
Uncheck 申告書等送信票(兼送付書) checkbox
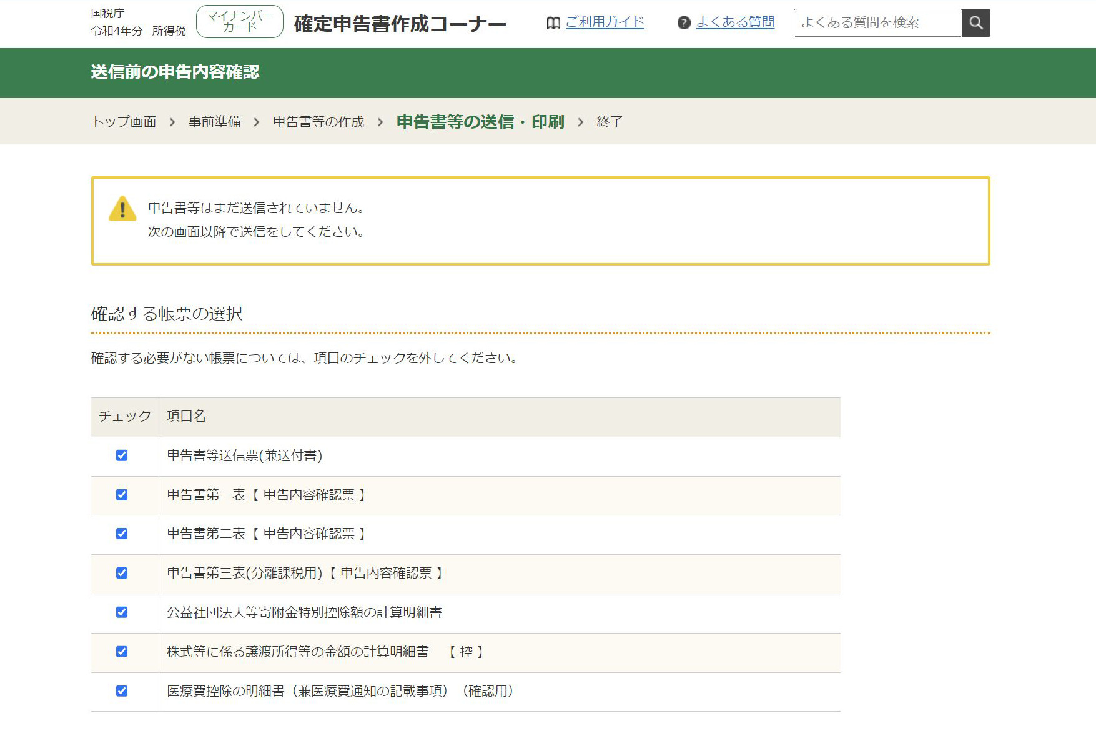click(122, 455)
